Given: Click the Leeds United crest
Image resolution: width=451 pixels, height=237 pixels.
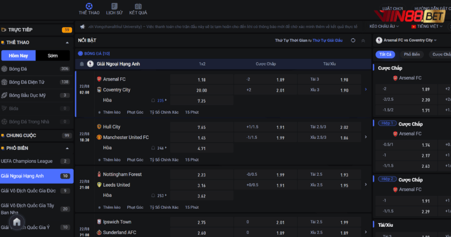Looking at the screenshot, I should pyautogui.click(x=99, y=185).
